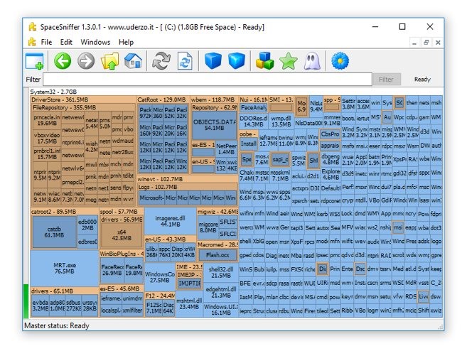
Task: Click the prncacla.inf 19.6MB block
Action: point(47,120)
